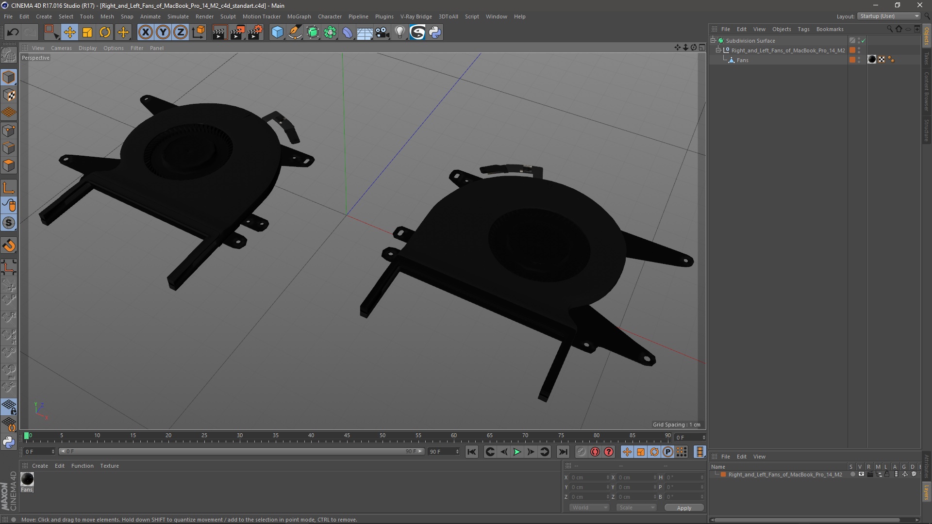Render active view clapperboard icon
The width and height of the screenshot is (932, 524).
[x=219, y=33]
